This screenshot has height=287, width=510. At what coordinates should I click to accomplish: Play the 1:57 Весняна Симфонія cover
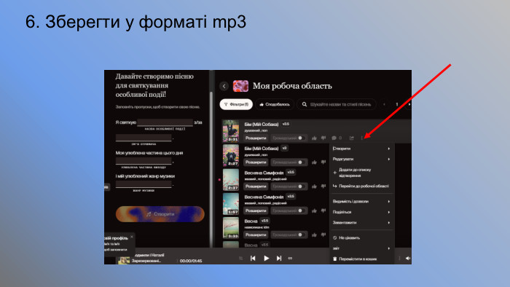pyautogui.click(x=231, y=204)
